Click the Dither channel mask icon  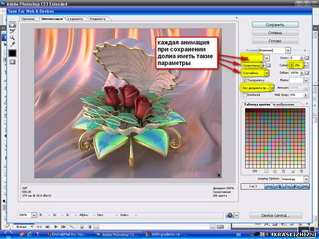coord(307,73)
